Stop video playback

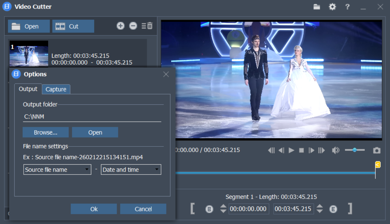[x=301, y=150]
